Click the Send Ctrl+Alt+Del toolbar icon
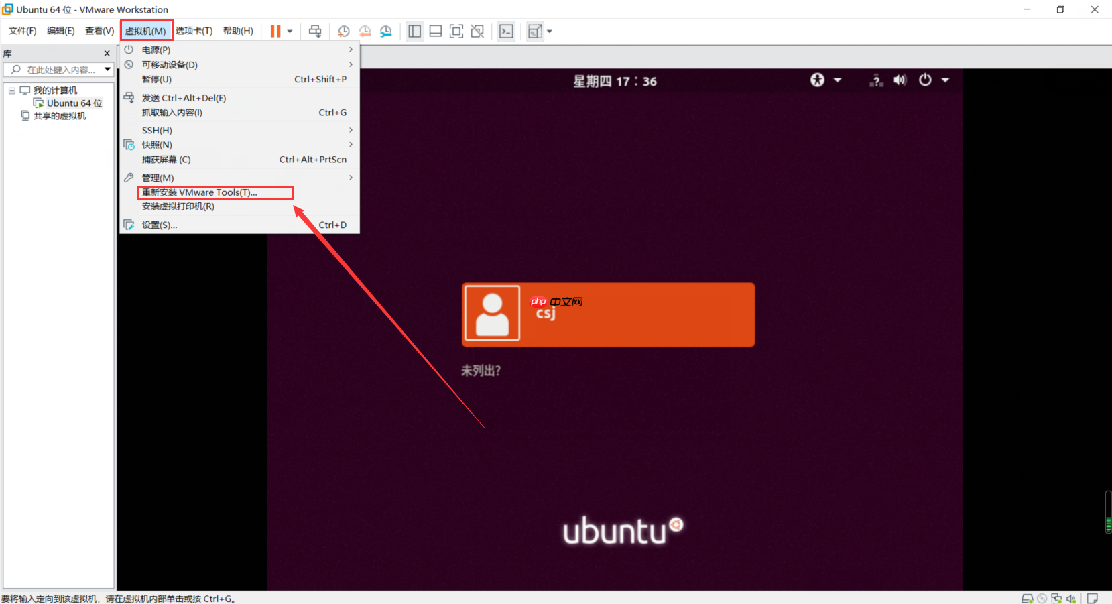 315,31
